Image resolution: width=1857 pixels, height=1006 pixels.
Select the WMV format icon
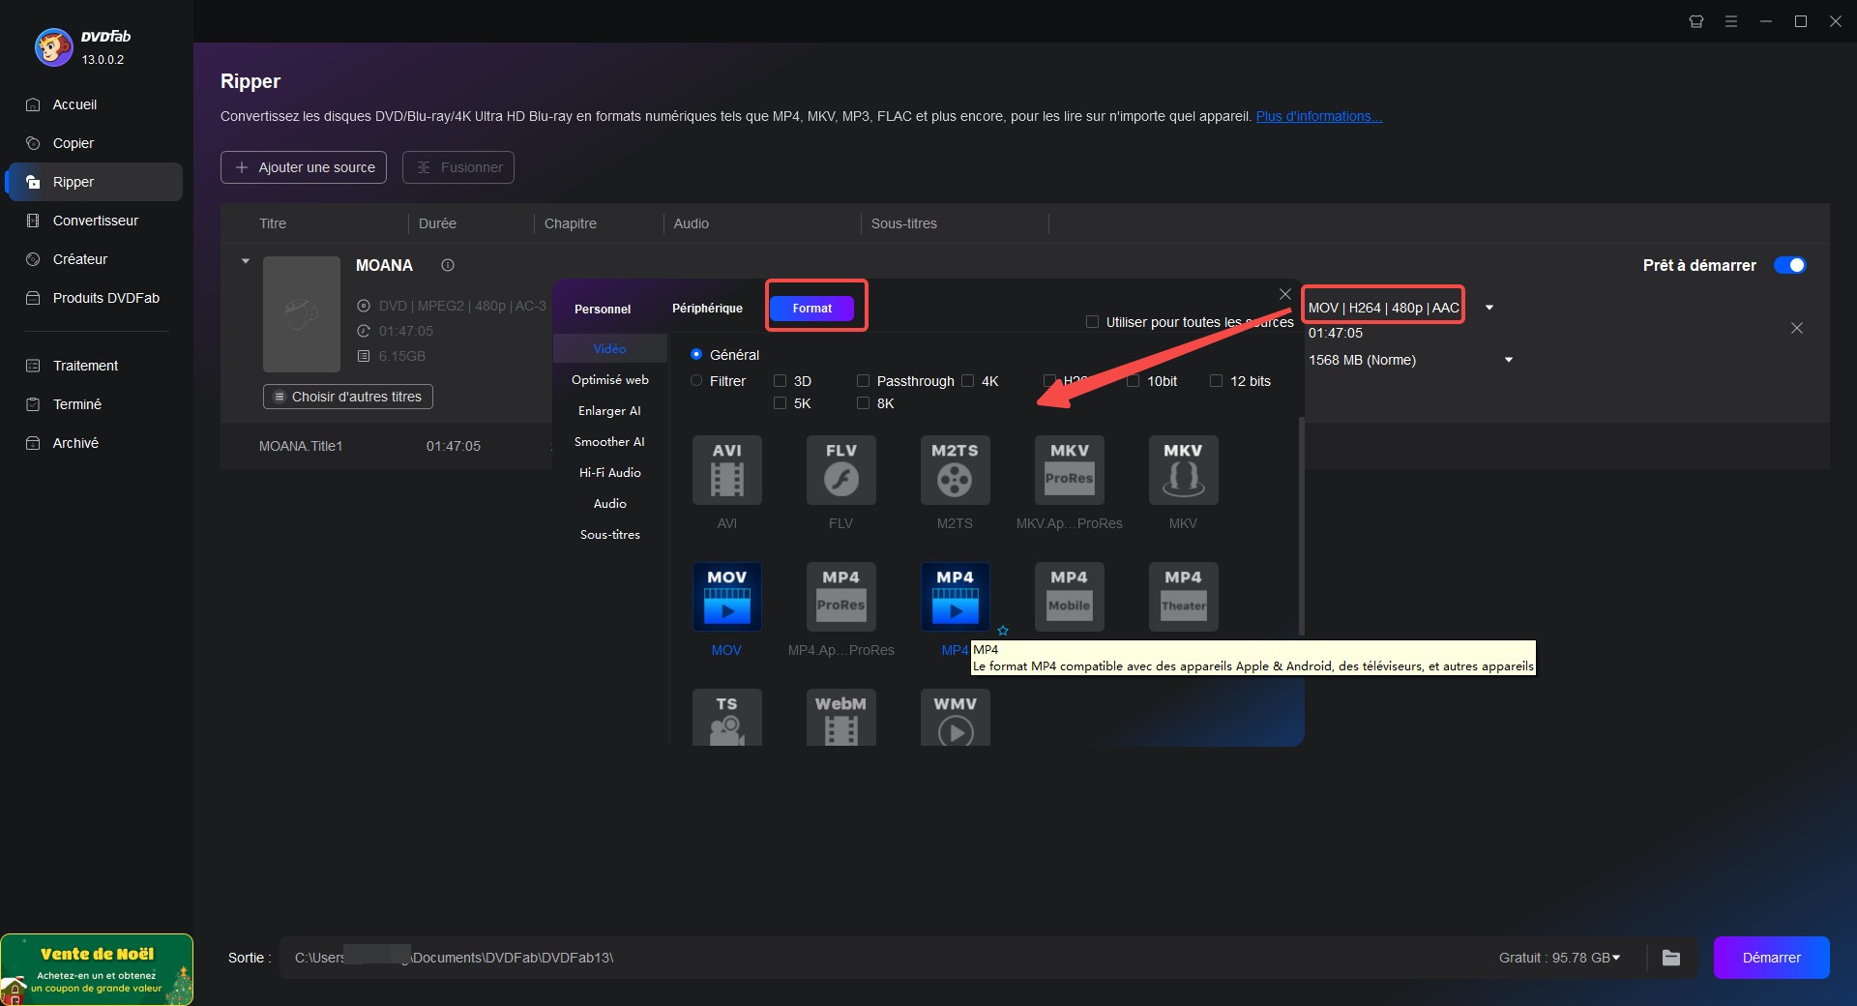click(955, 717)
